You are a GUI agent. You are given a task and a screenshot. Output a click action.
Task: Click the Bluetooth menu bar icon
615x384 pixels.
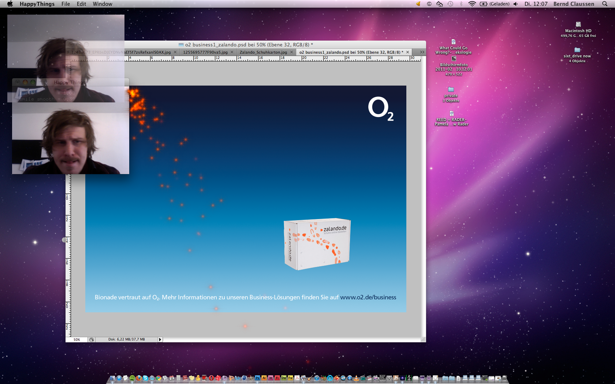[461, 4]
